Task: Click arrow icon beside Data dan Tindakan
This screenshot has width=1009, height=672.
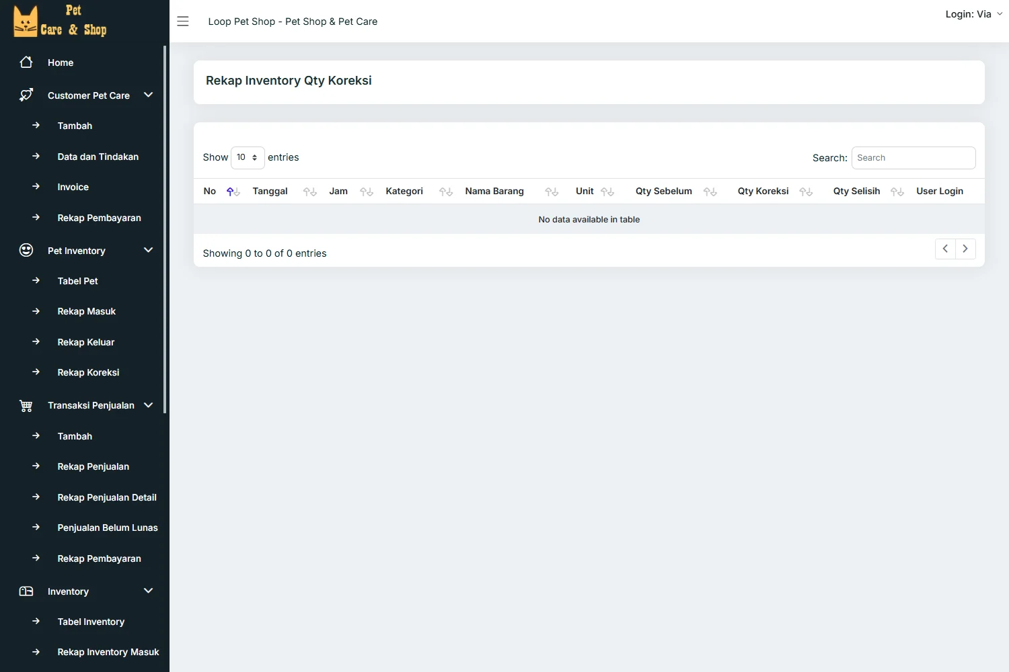Action: [36, 156]
